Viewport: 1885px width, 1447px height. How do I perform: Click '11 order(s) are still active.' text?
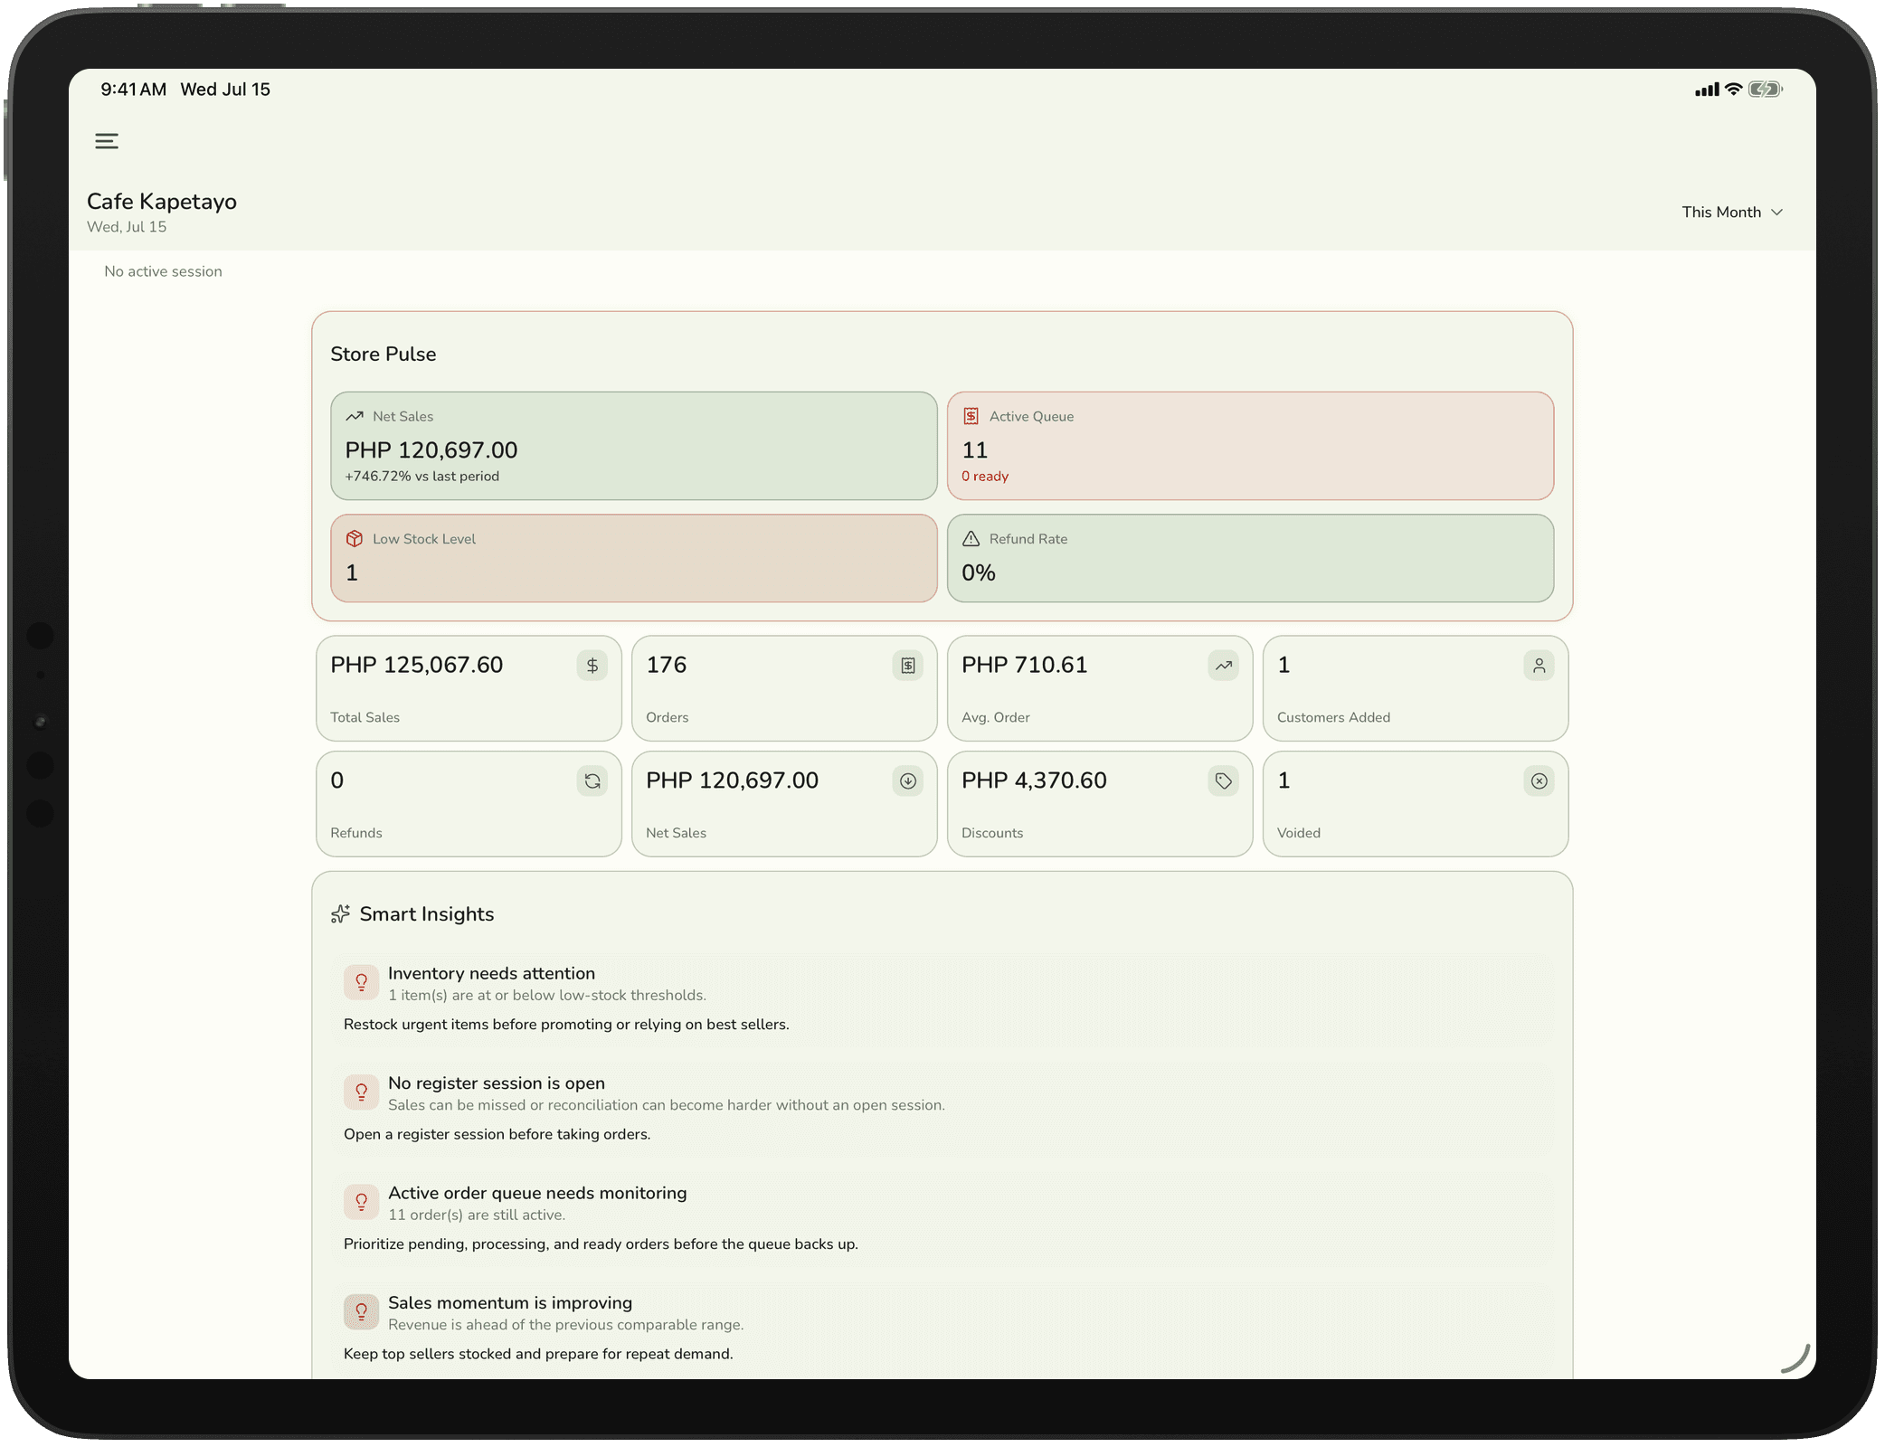tap(477, 1215)
